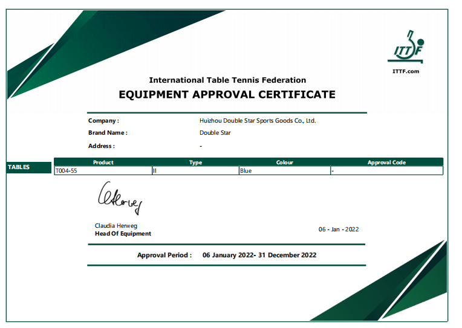Select the colour cell 'Blue'
The height and width of the screenshot is (328, 462).
pos(285,171)
